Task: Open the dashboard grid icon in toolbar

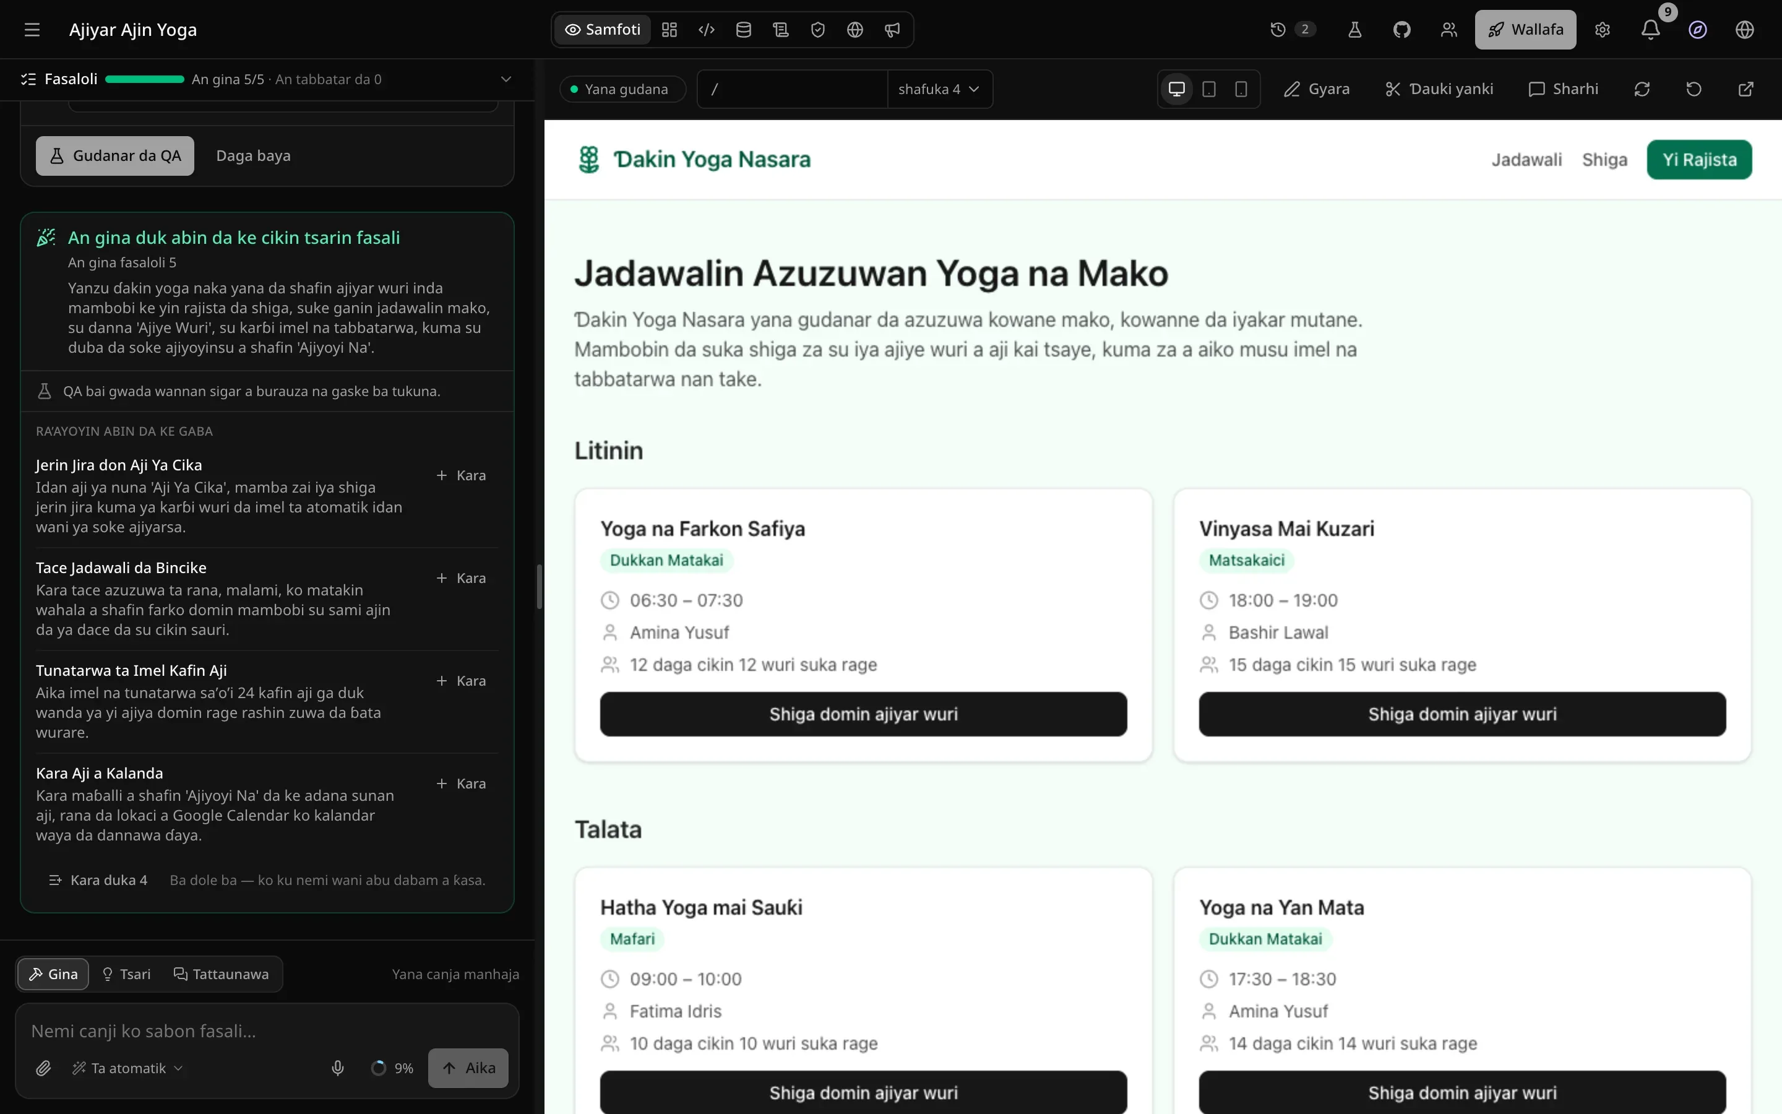Action: pos(669,30)
